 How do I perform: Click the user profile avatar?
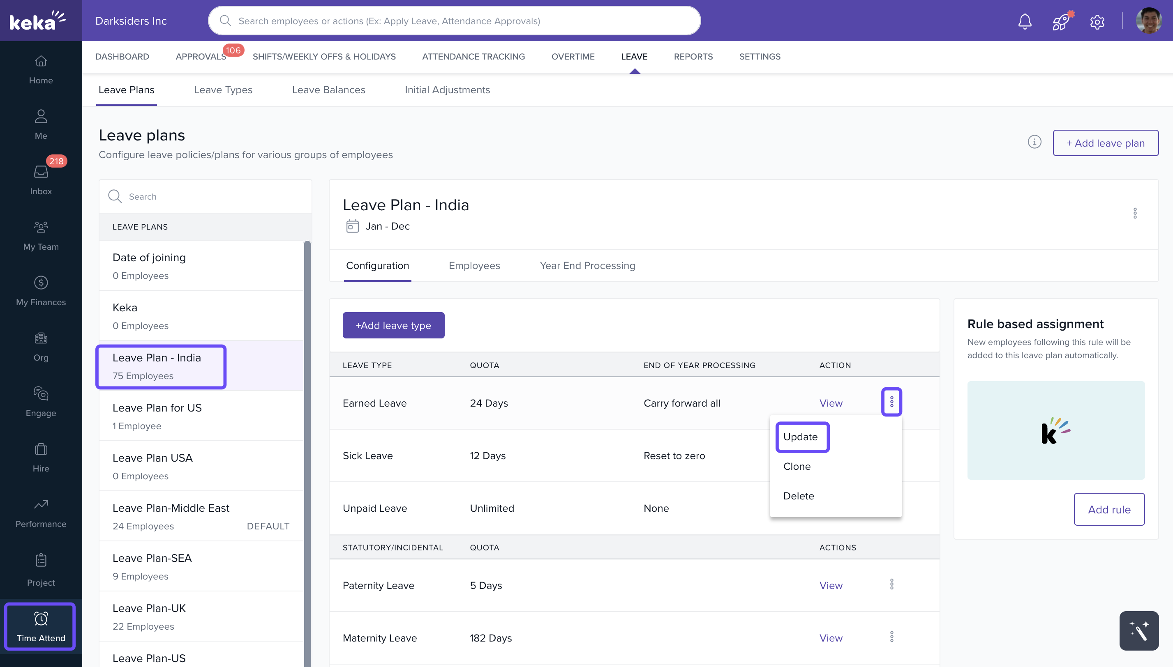coord(1148,21)
